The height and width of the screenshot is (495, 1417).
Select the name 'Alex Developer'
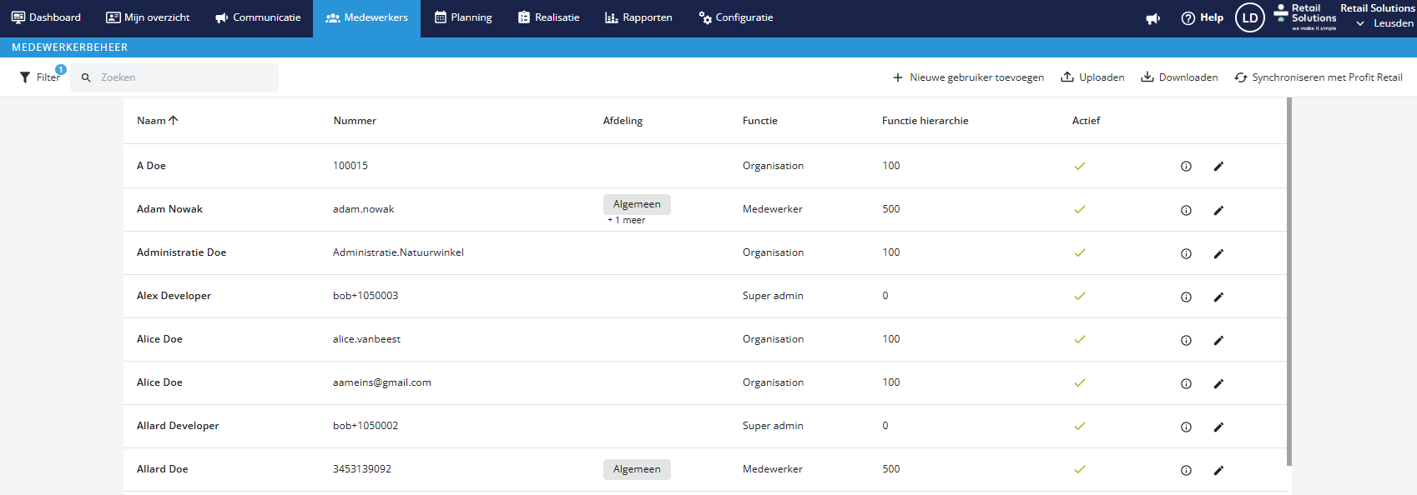[174, 296]
